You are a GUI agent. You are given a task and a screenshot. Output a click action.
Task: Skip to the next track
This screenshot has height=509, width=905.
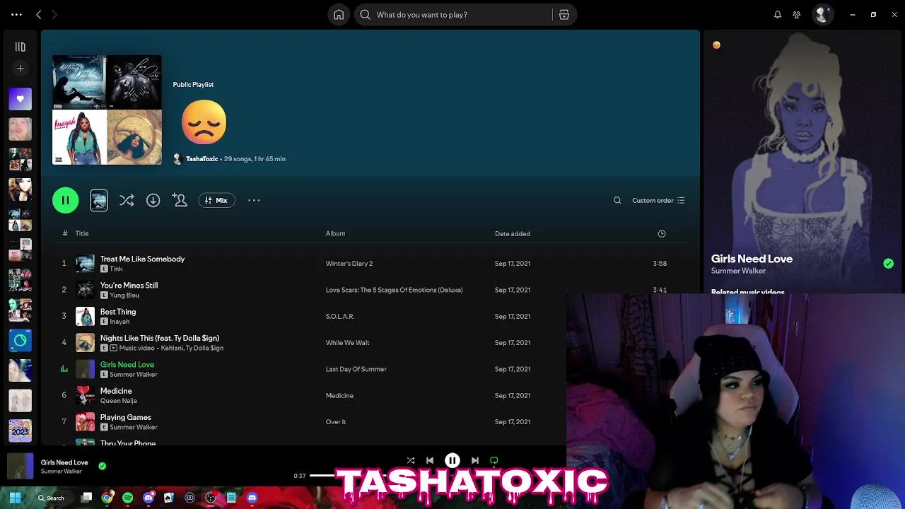tap(475, 460)
